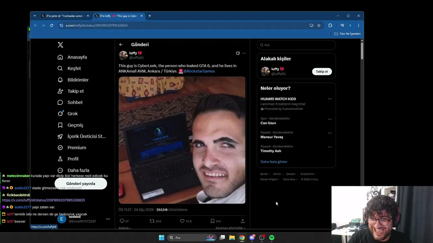Click the page's vertical scrollbar

point(362,51)
